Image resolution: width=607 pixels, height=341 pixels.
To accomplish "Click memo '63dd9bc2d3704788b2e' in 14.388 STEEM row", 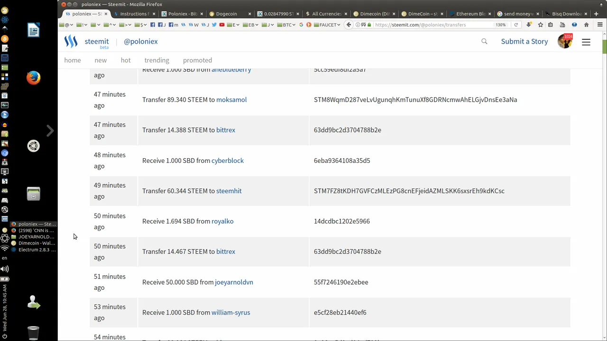I will click(348, 130).
